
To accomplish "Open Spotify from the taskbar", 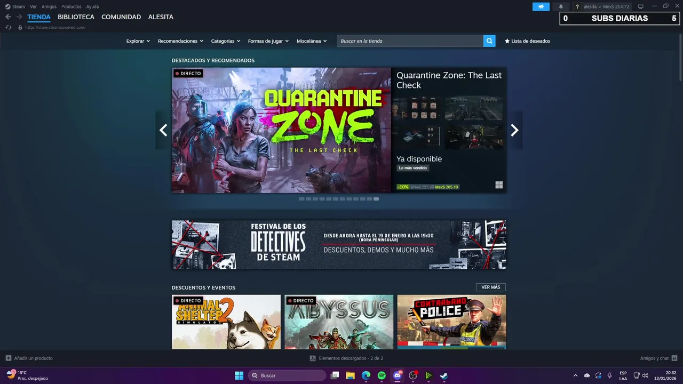I will point(382,375).
